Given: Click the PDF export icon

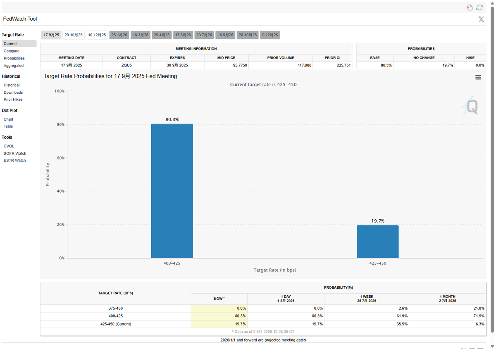Looking at the screenshot, I should click(x=470, y=7).
